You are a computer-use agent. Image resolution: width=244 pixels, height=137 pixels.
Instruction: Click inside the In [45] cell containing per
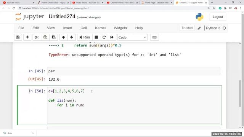pos(133,71)
